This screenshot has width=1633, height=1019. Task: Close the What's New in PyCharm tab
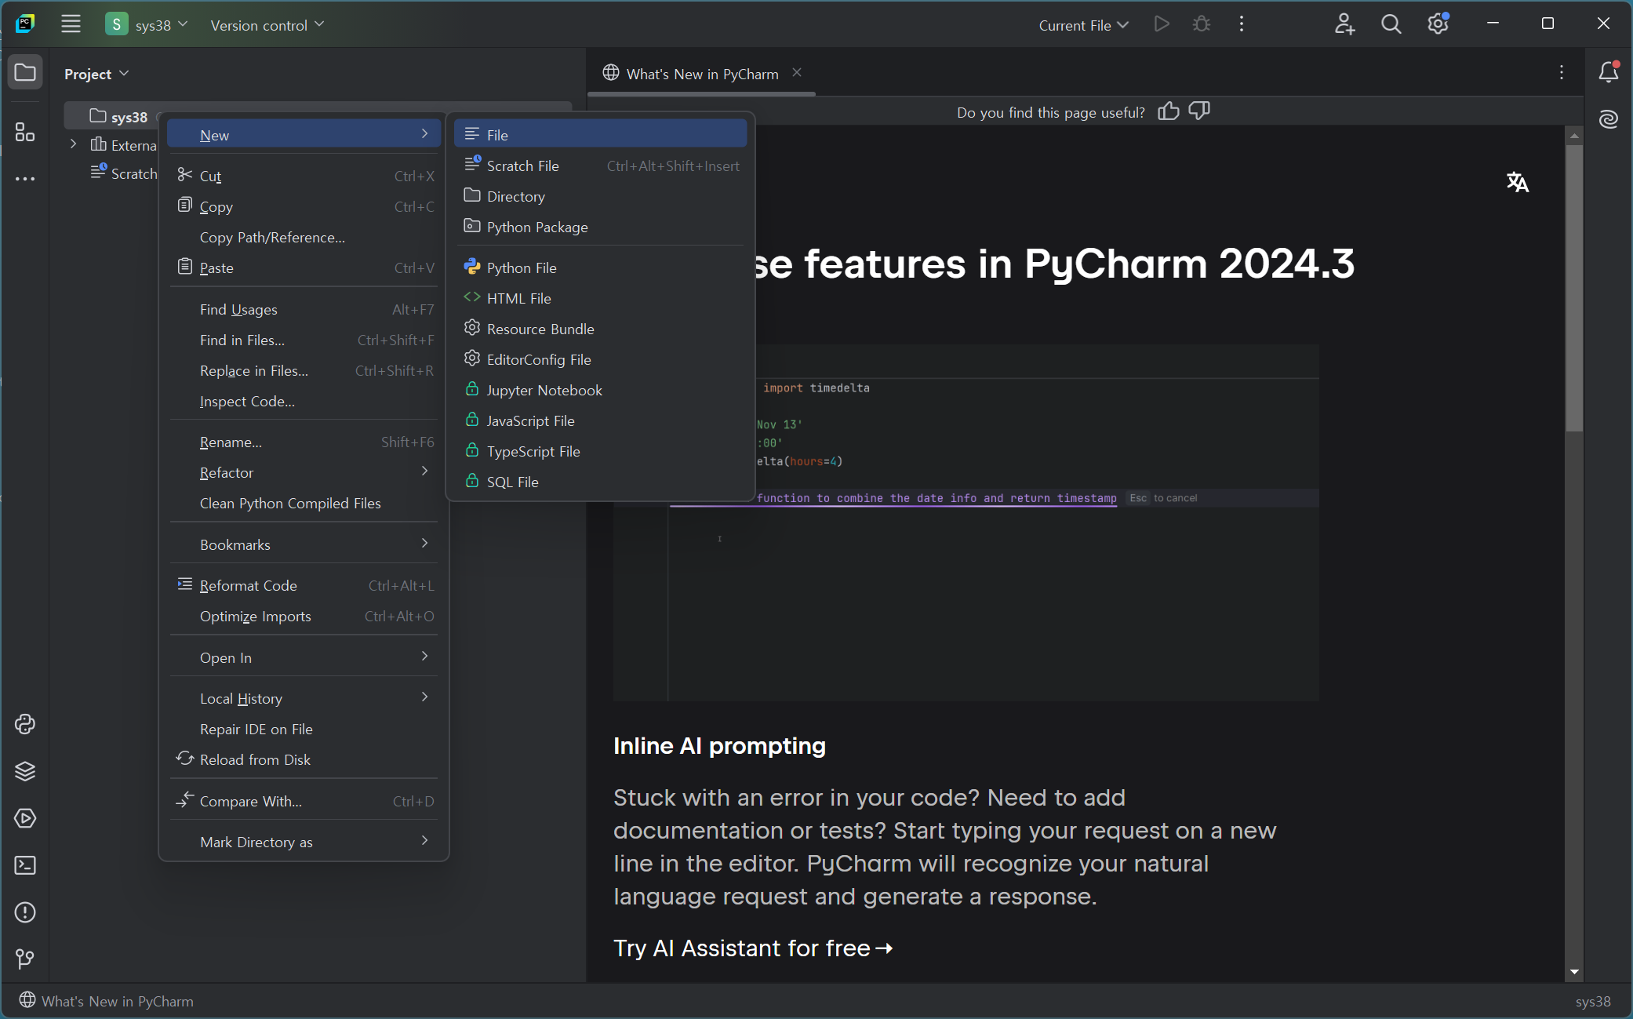pos(797,73)
